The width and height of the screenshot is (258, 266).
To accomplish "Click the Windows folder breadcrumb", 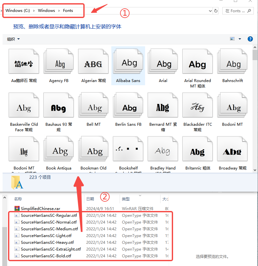I will point(46,11).
